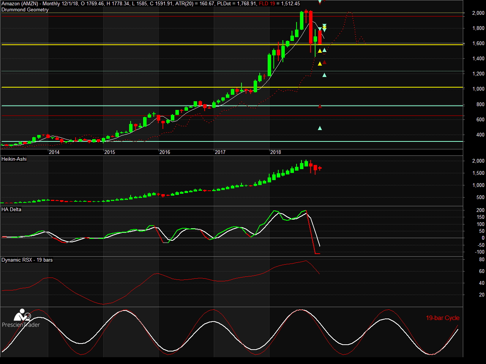
Task: Click the 1,512.45 FLD value in header
Action: coord(290,4)
